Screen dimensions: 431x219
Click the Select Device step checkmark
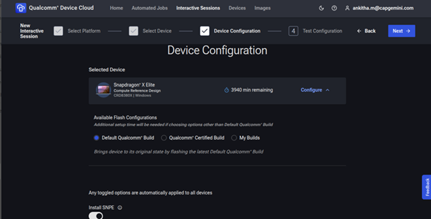(134, 31)
